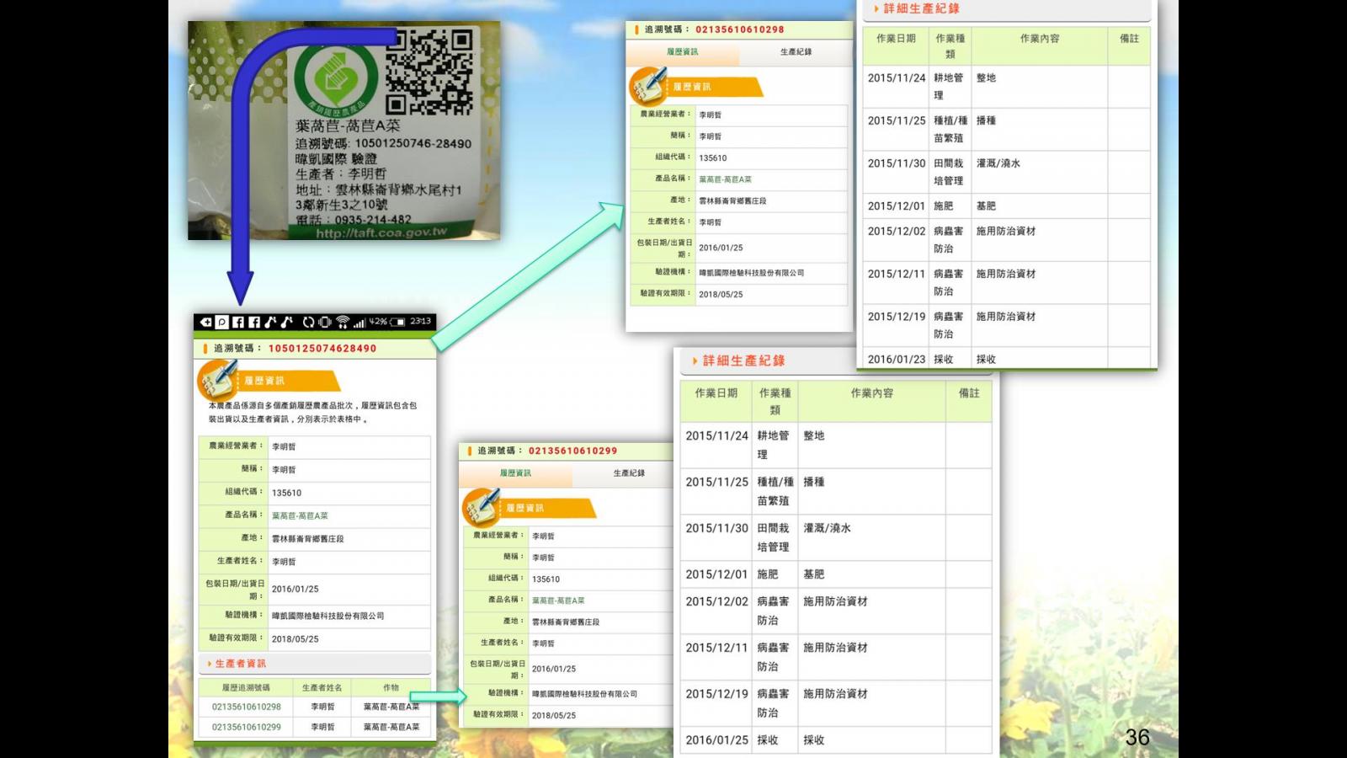Tap the music note notification icon
1347x758 pixels.
click(272, 322)
